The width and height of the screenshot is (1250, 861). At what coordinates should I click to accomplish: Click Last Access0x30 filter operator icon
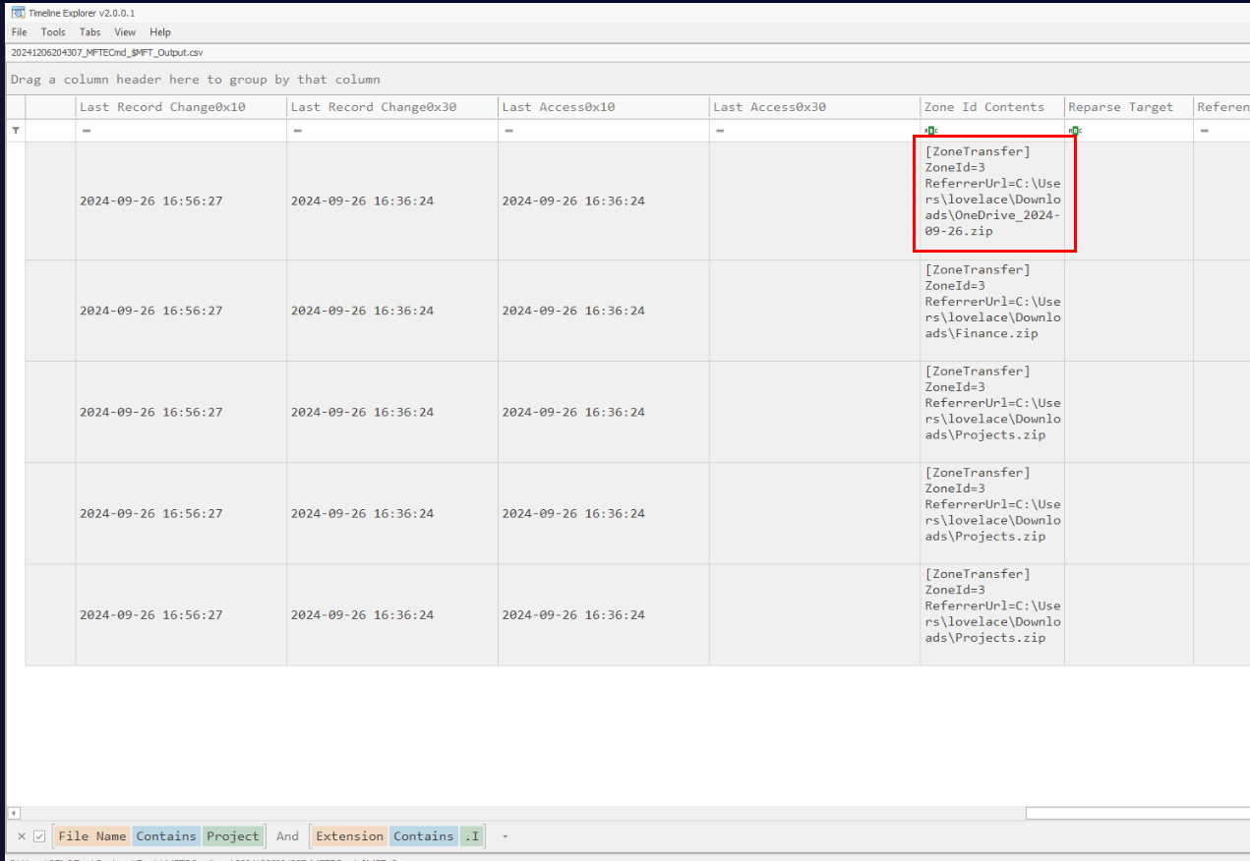point(720,131)
